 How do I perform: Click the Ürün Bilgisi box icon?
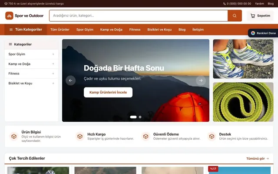click(x=14, y=136)
